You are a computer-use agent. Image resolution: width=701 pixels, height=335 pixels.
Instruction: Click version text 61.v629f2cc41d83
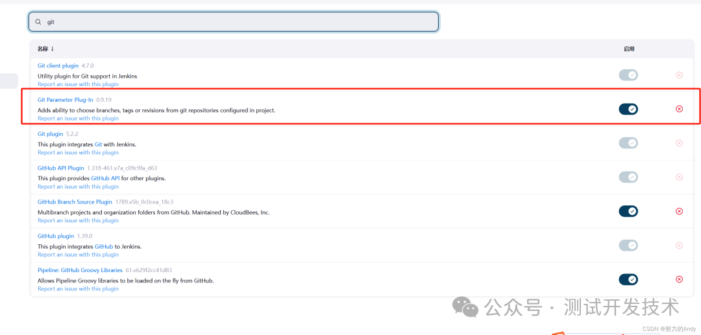click(x=149, y=270)
